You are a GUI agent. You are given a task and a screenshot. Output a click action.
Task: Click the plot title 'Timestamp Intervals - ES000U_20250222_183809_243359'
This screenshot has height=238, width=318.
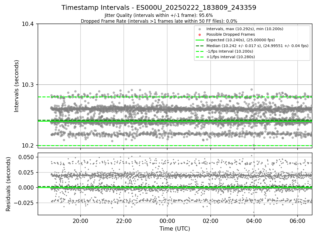coord(159,8)
